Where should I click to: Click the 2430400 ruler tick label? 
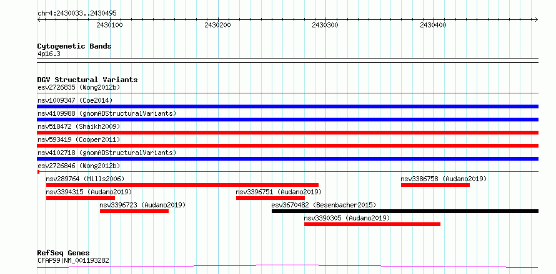click(434, 25)
